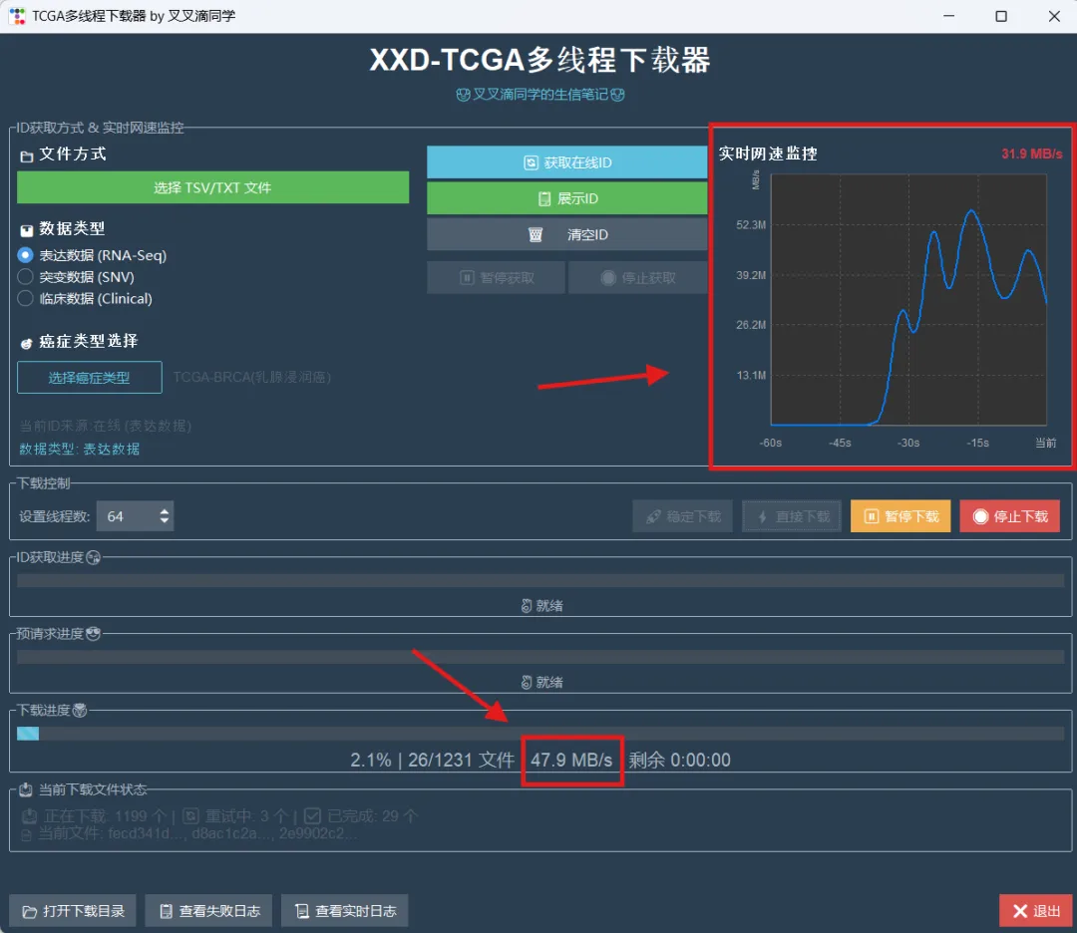
Task: Click the 选择 TSV/TXT 文件 button
Action: pyautogui.click(x=212, y=187)
